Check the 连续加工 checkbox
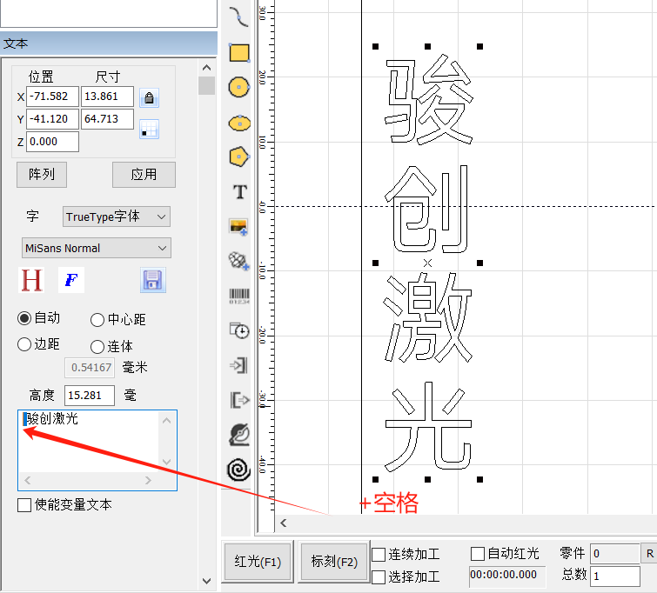Image resolution: width=657 pixels, height=593 pixels. tap(379, 555)
